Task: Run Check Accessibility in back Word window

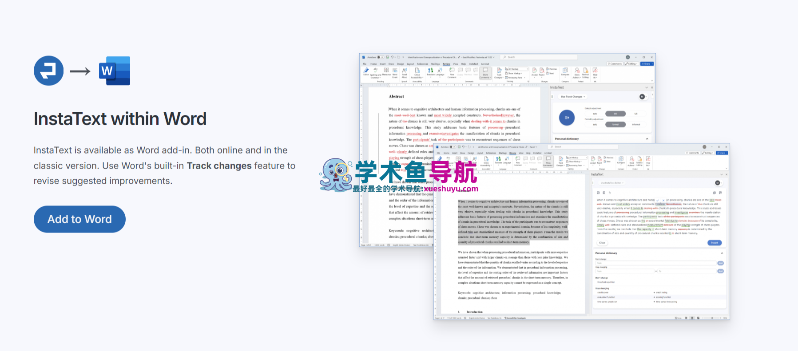Action: click(417, 72)
